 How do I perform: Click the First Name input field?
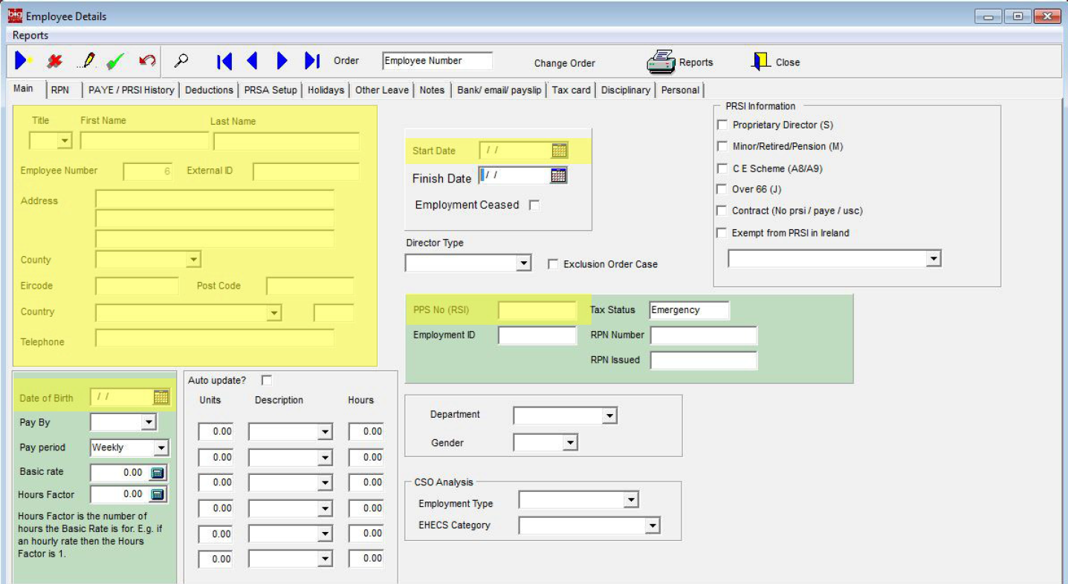tap(145, 141)
